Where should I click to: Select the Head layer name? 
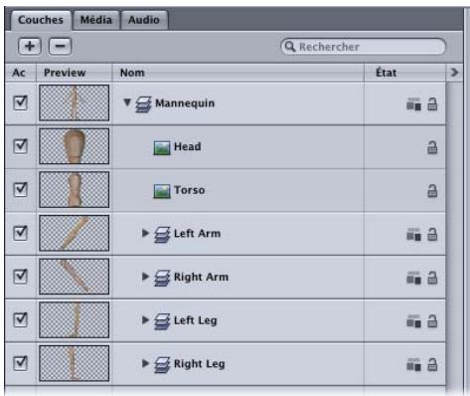click(x=188, y=146)
